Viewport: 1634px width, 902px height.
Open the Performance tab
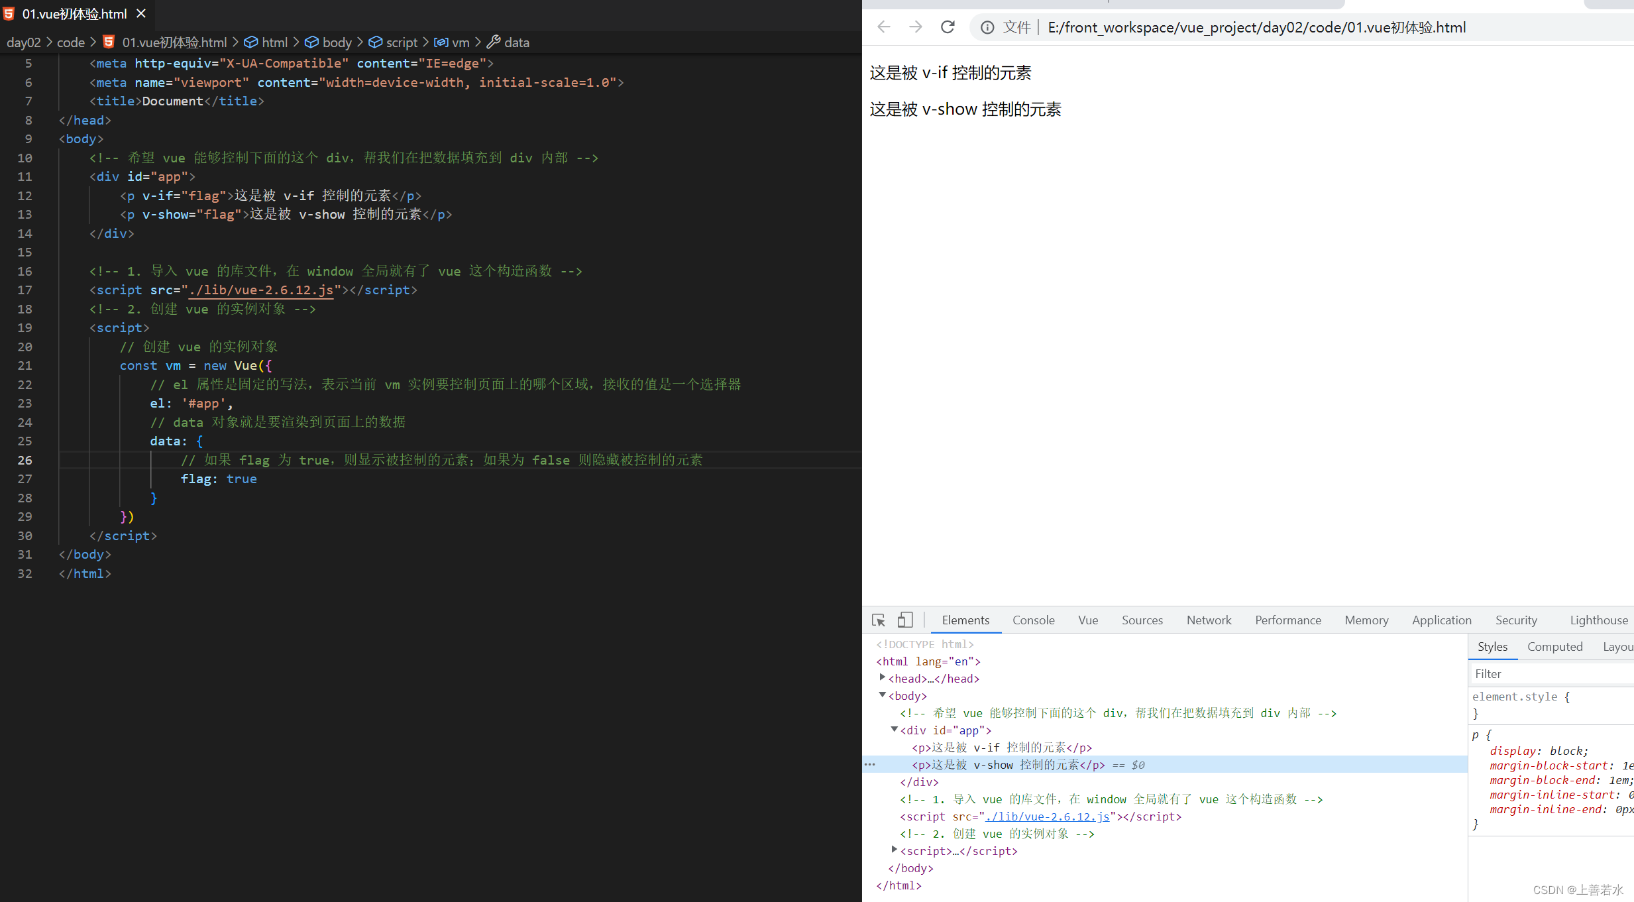point(1288,620)
